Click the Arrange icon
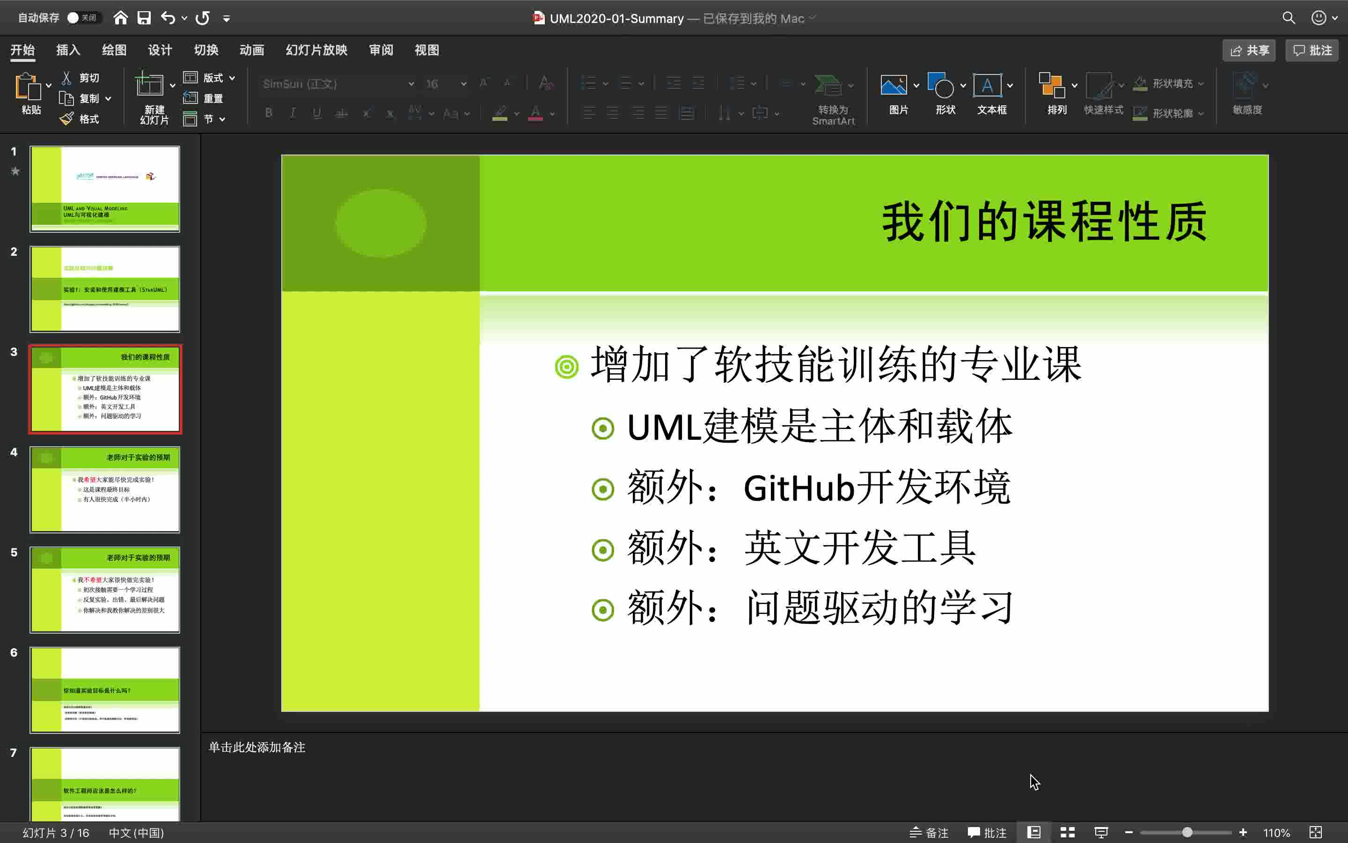The width and height of the screenshot is (1348, 843). (x=1052, y=85)
